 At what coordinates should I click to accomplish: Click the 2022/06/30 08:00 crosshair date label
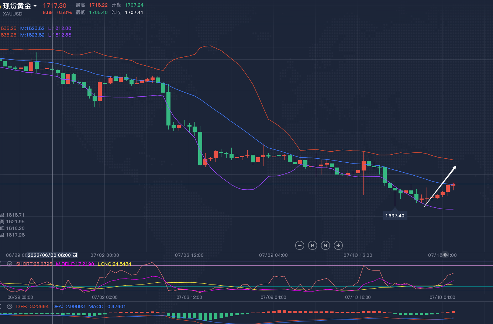point(52,255)
